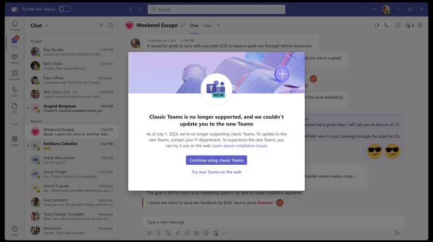Click Charlotte de Crum's avatar
The height and width of the screenshot is (242, 433).
[135, 43]
